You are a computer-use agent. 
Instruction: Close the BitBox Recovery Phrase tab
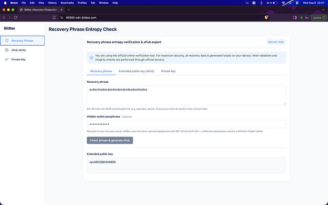tap(61, 10)
